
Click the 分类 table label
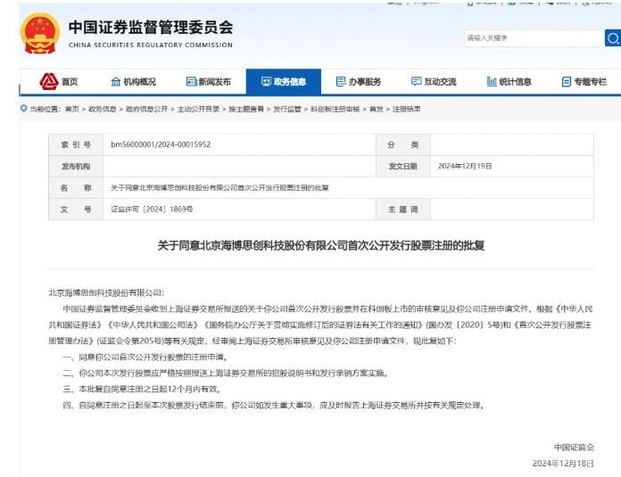(x=402, y=144)
